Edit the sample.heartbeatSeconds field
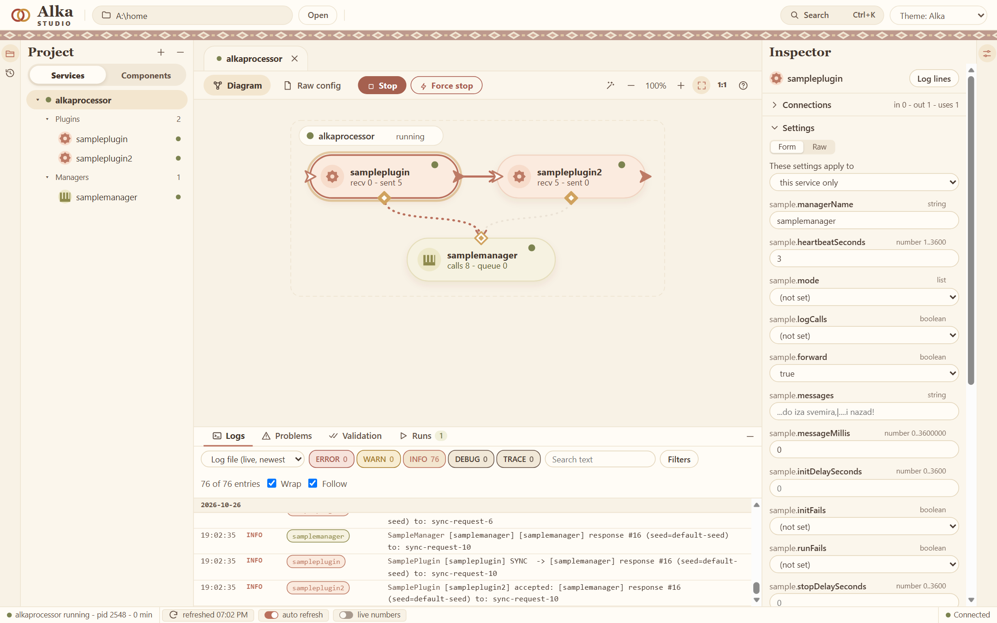This screenshot has width=997, height=623. pos(864,258)
